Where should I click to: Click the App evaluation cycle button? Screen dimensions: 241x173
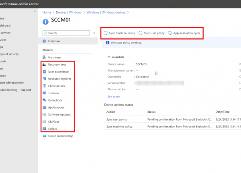coord(184,33)
